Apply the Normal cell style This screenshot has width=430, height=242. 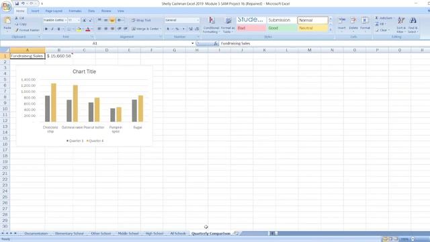(x=312, y=20)
